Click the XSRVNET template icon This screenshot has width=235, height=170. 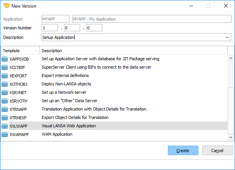pos(5,93)
